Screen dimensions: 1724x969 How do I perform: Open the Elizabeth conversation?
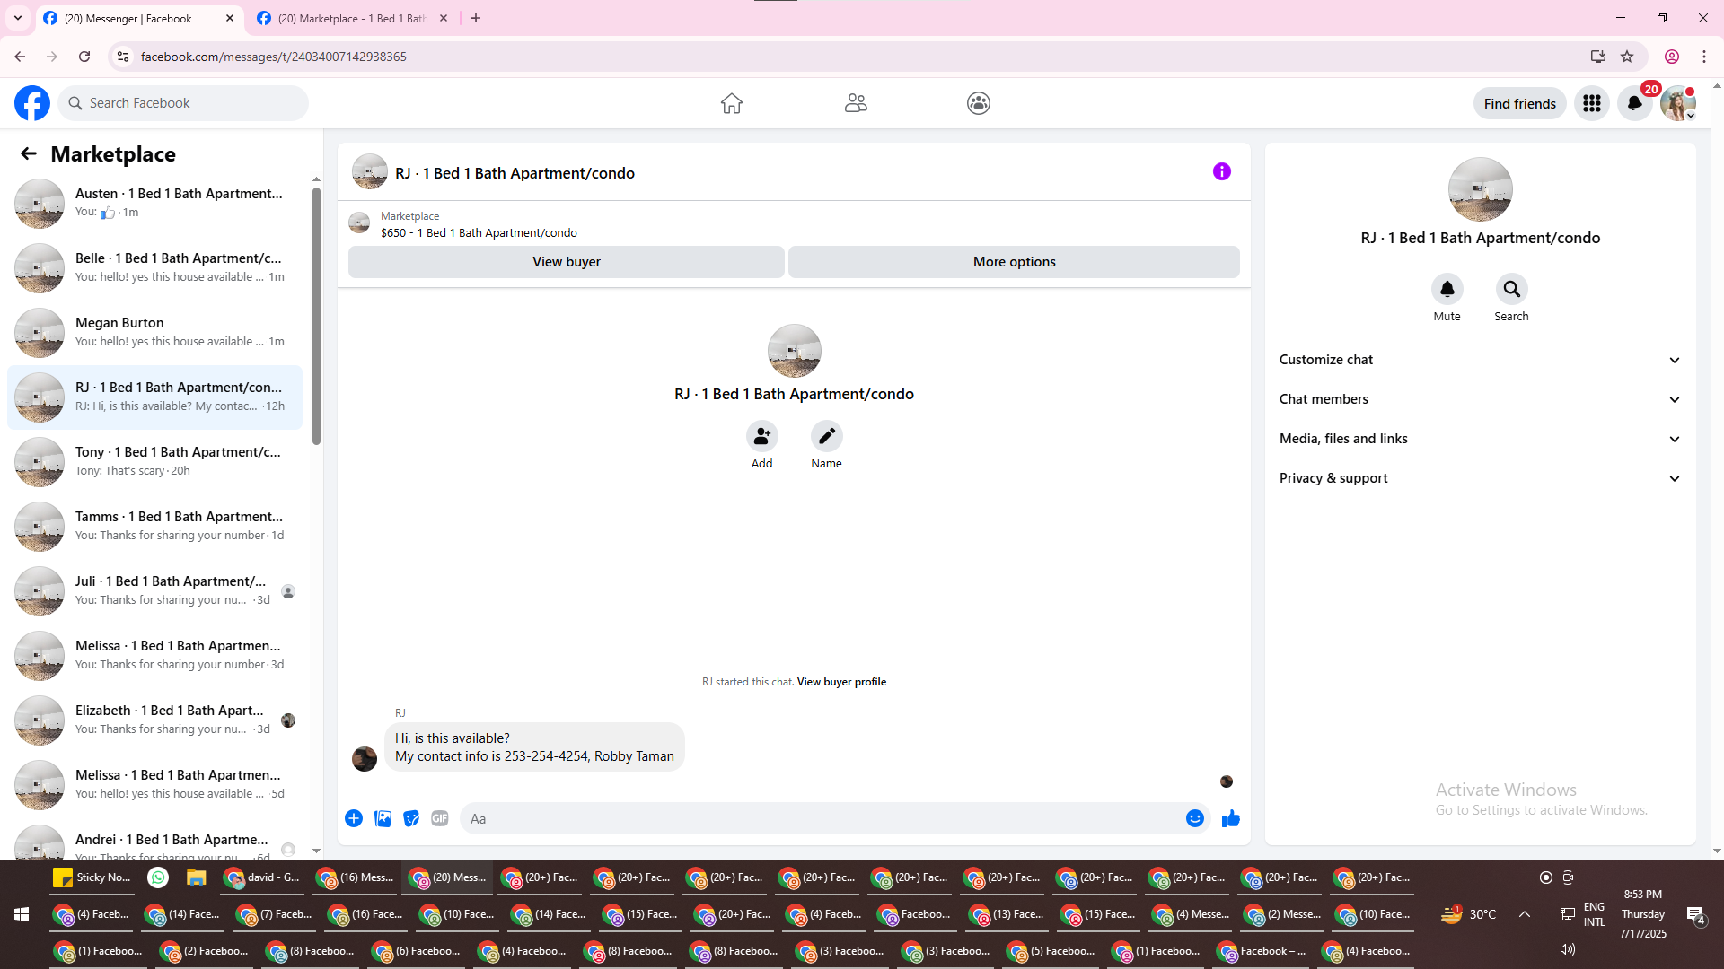[155, 720]
